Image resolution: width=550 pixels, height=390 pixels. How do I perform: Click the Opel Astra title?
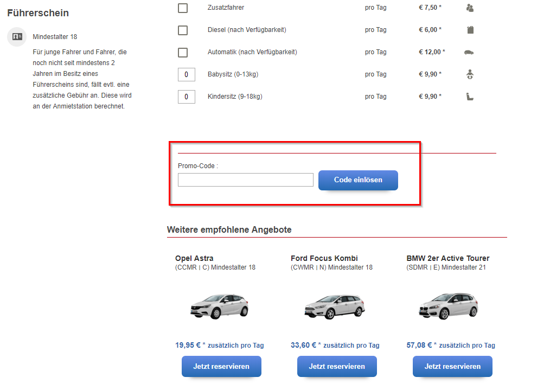point(194,258)
